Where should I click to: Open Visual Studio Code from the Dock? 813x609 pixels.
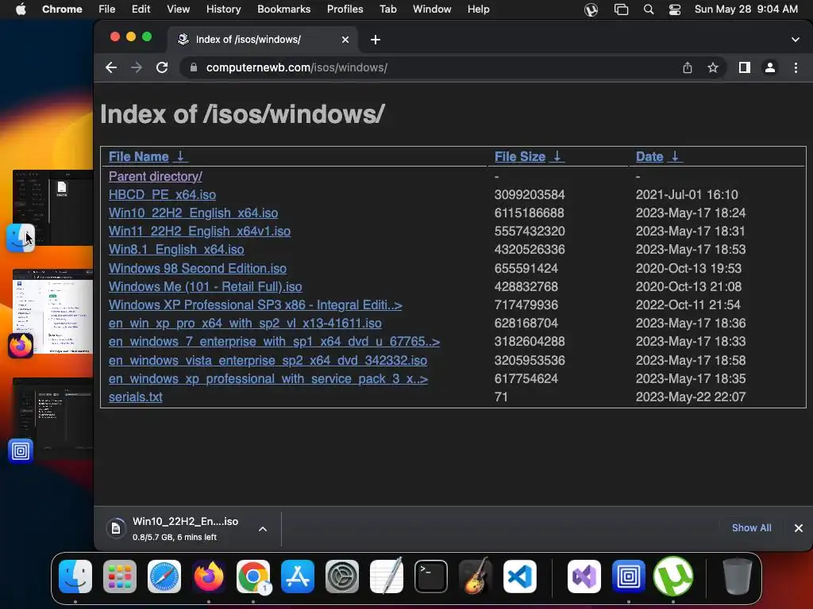point(519,576)
